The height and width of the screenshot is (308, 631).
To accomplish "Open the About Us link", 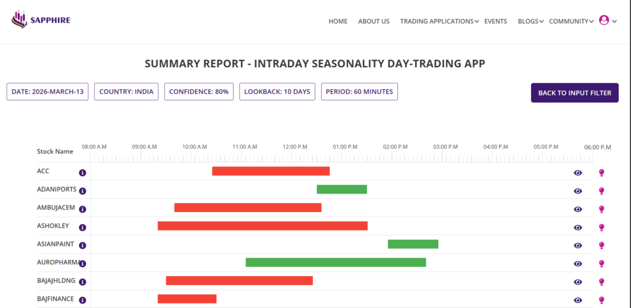I will coord(373,21).
